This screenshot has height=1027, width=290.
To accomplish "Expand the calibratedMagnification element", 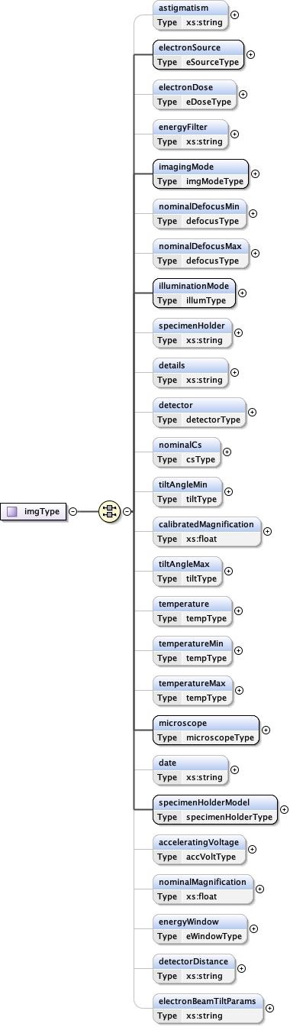I will coord(267,531).
